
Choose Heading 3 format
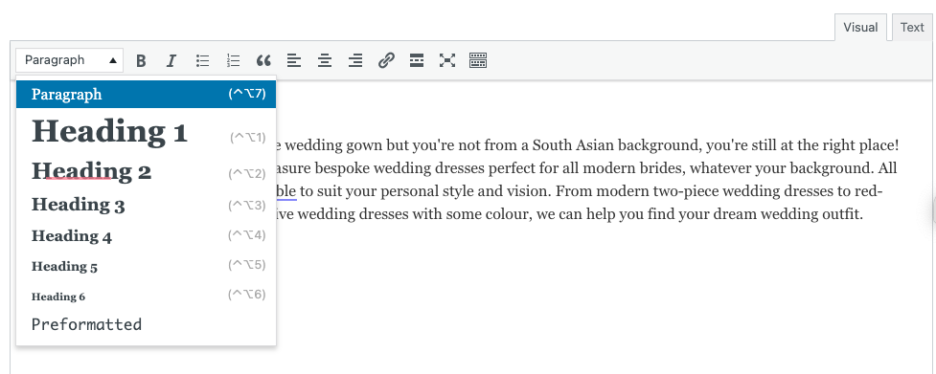[147, 205]
